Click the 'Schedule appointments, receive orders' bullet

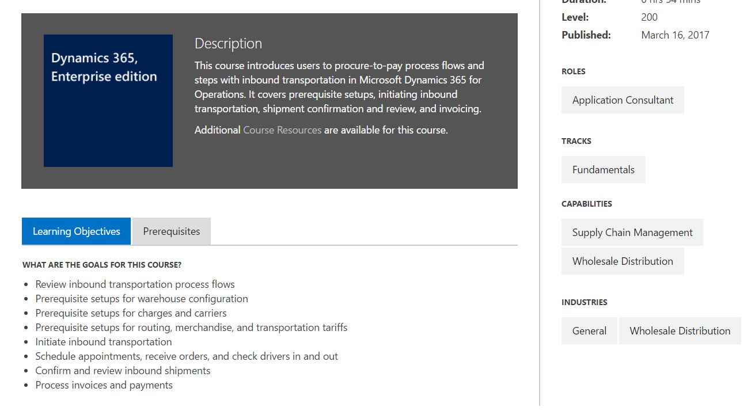[187, 356]
